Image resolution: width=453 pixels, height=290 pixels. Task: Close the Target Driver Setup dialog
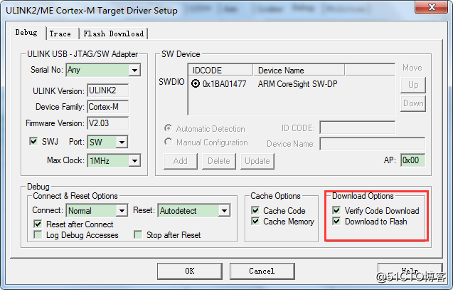[x=432, y=7]
